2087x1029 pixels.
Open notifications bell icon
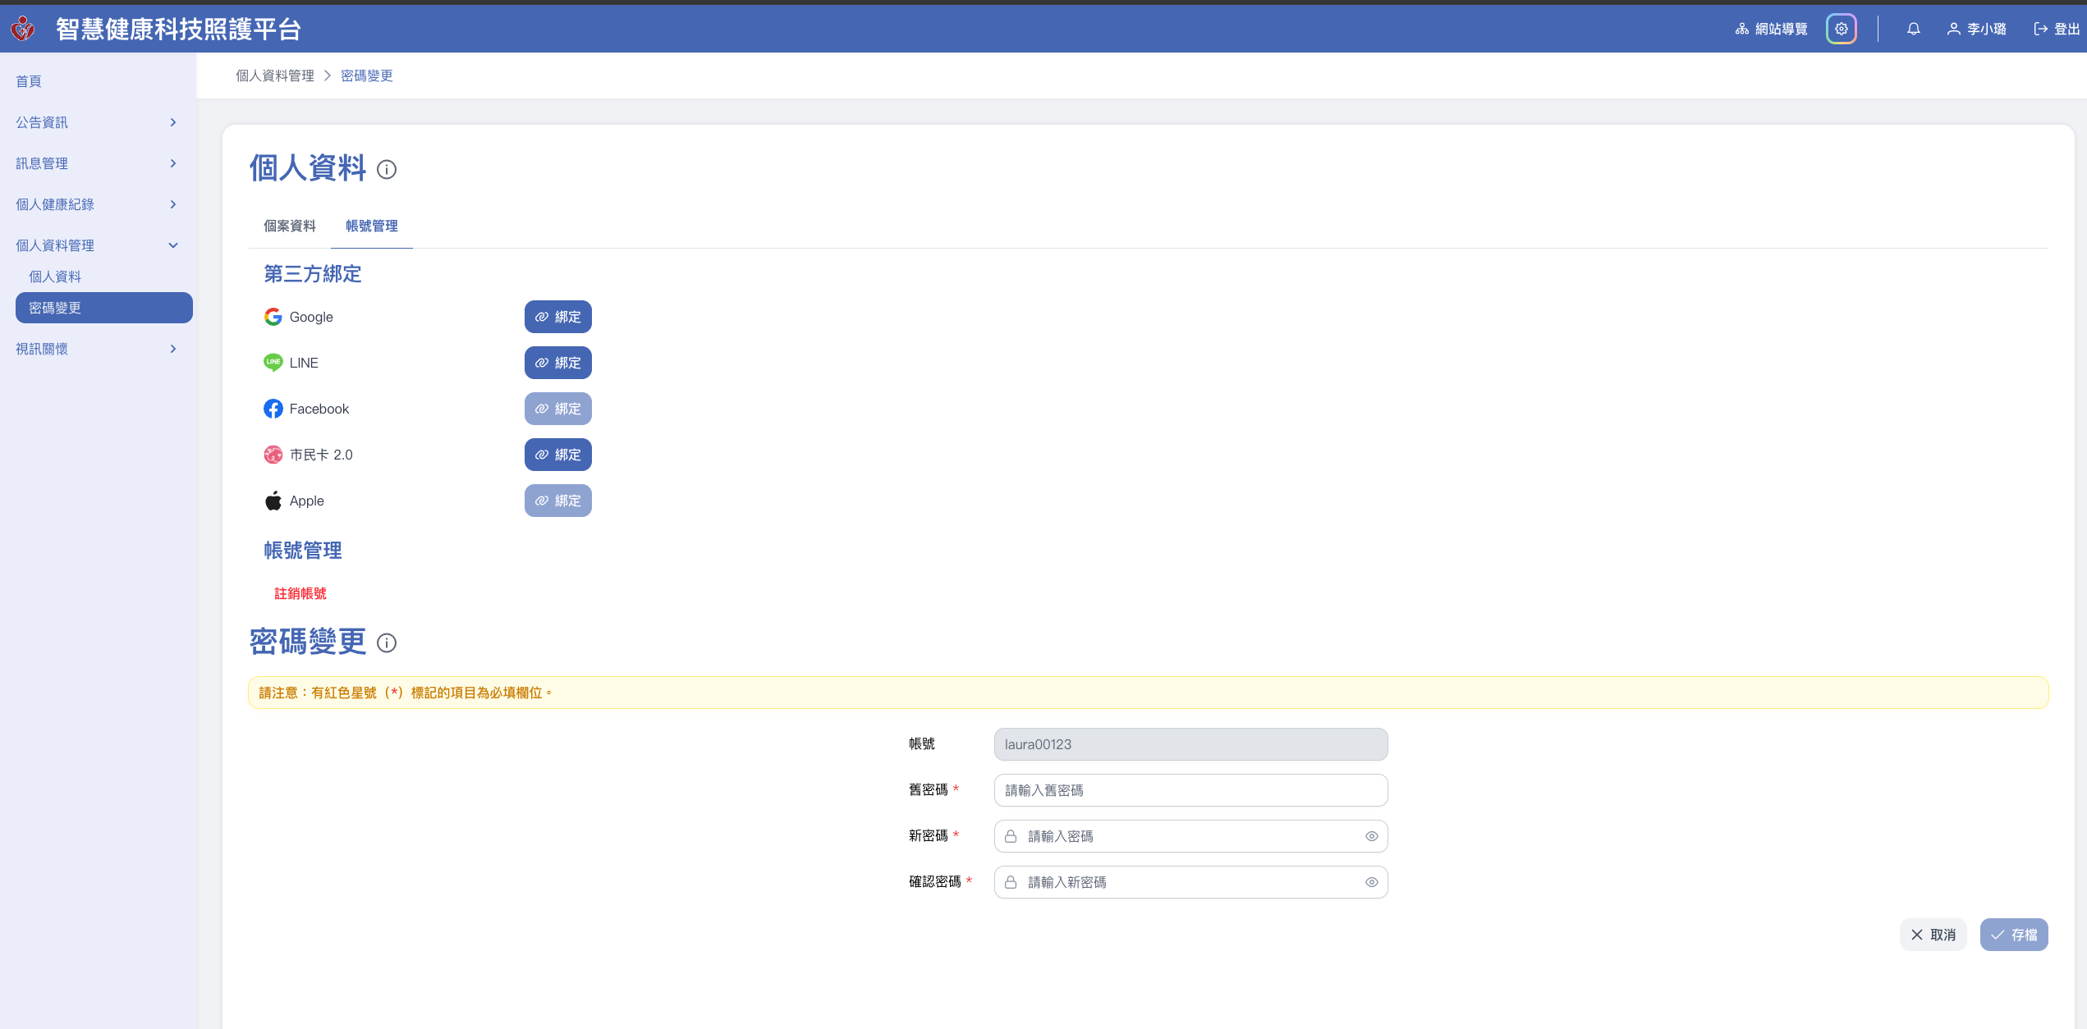coord(1913,29)
